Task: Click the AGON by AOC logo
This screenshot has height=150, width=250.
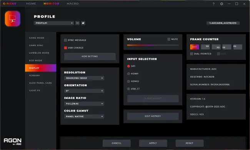Action: (x=13, y=142)
